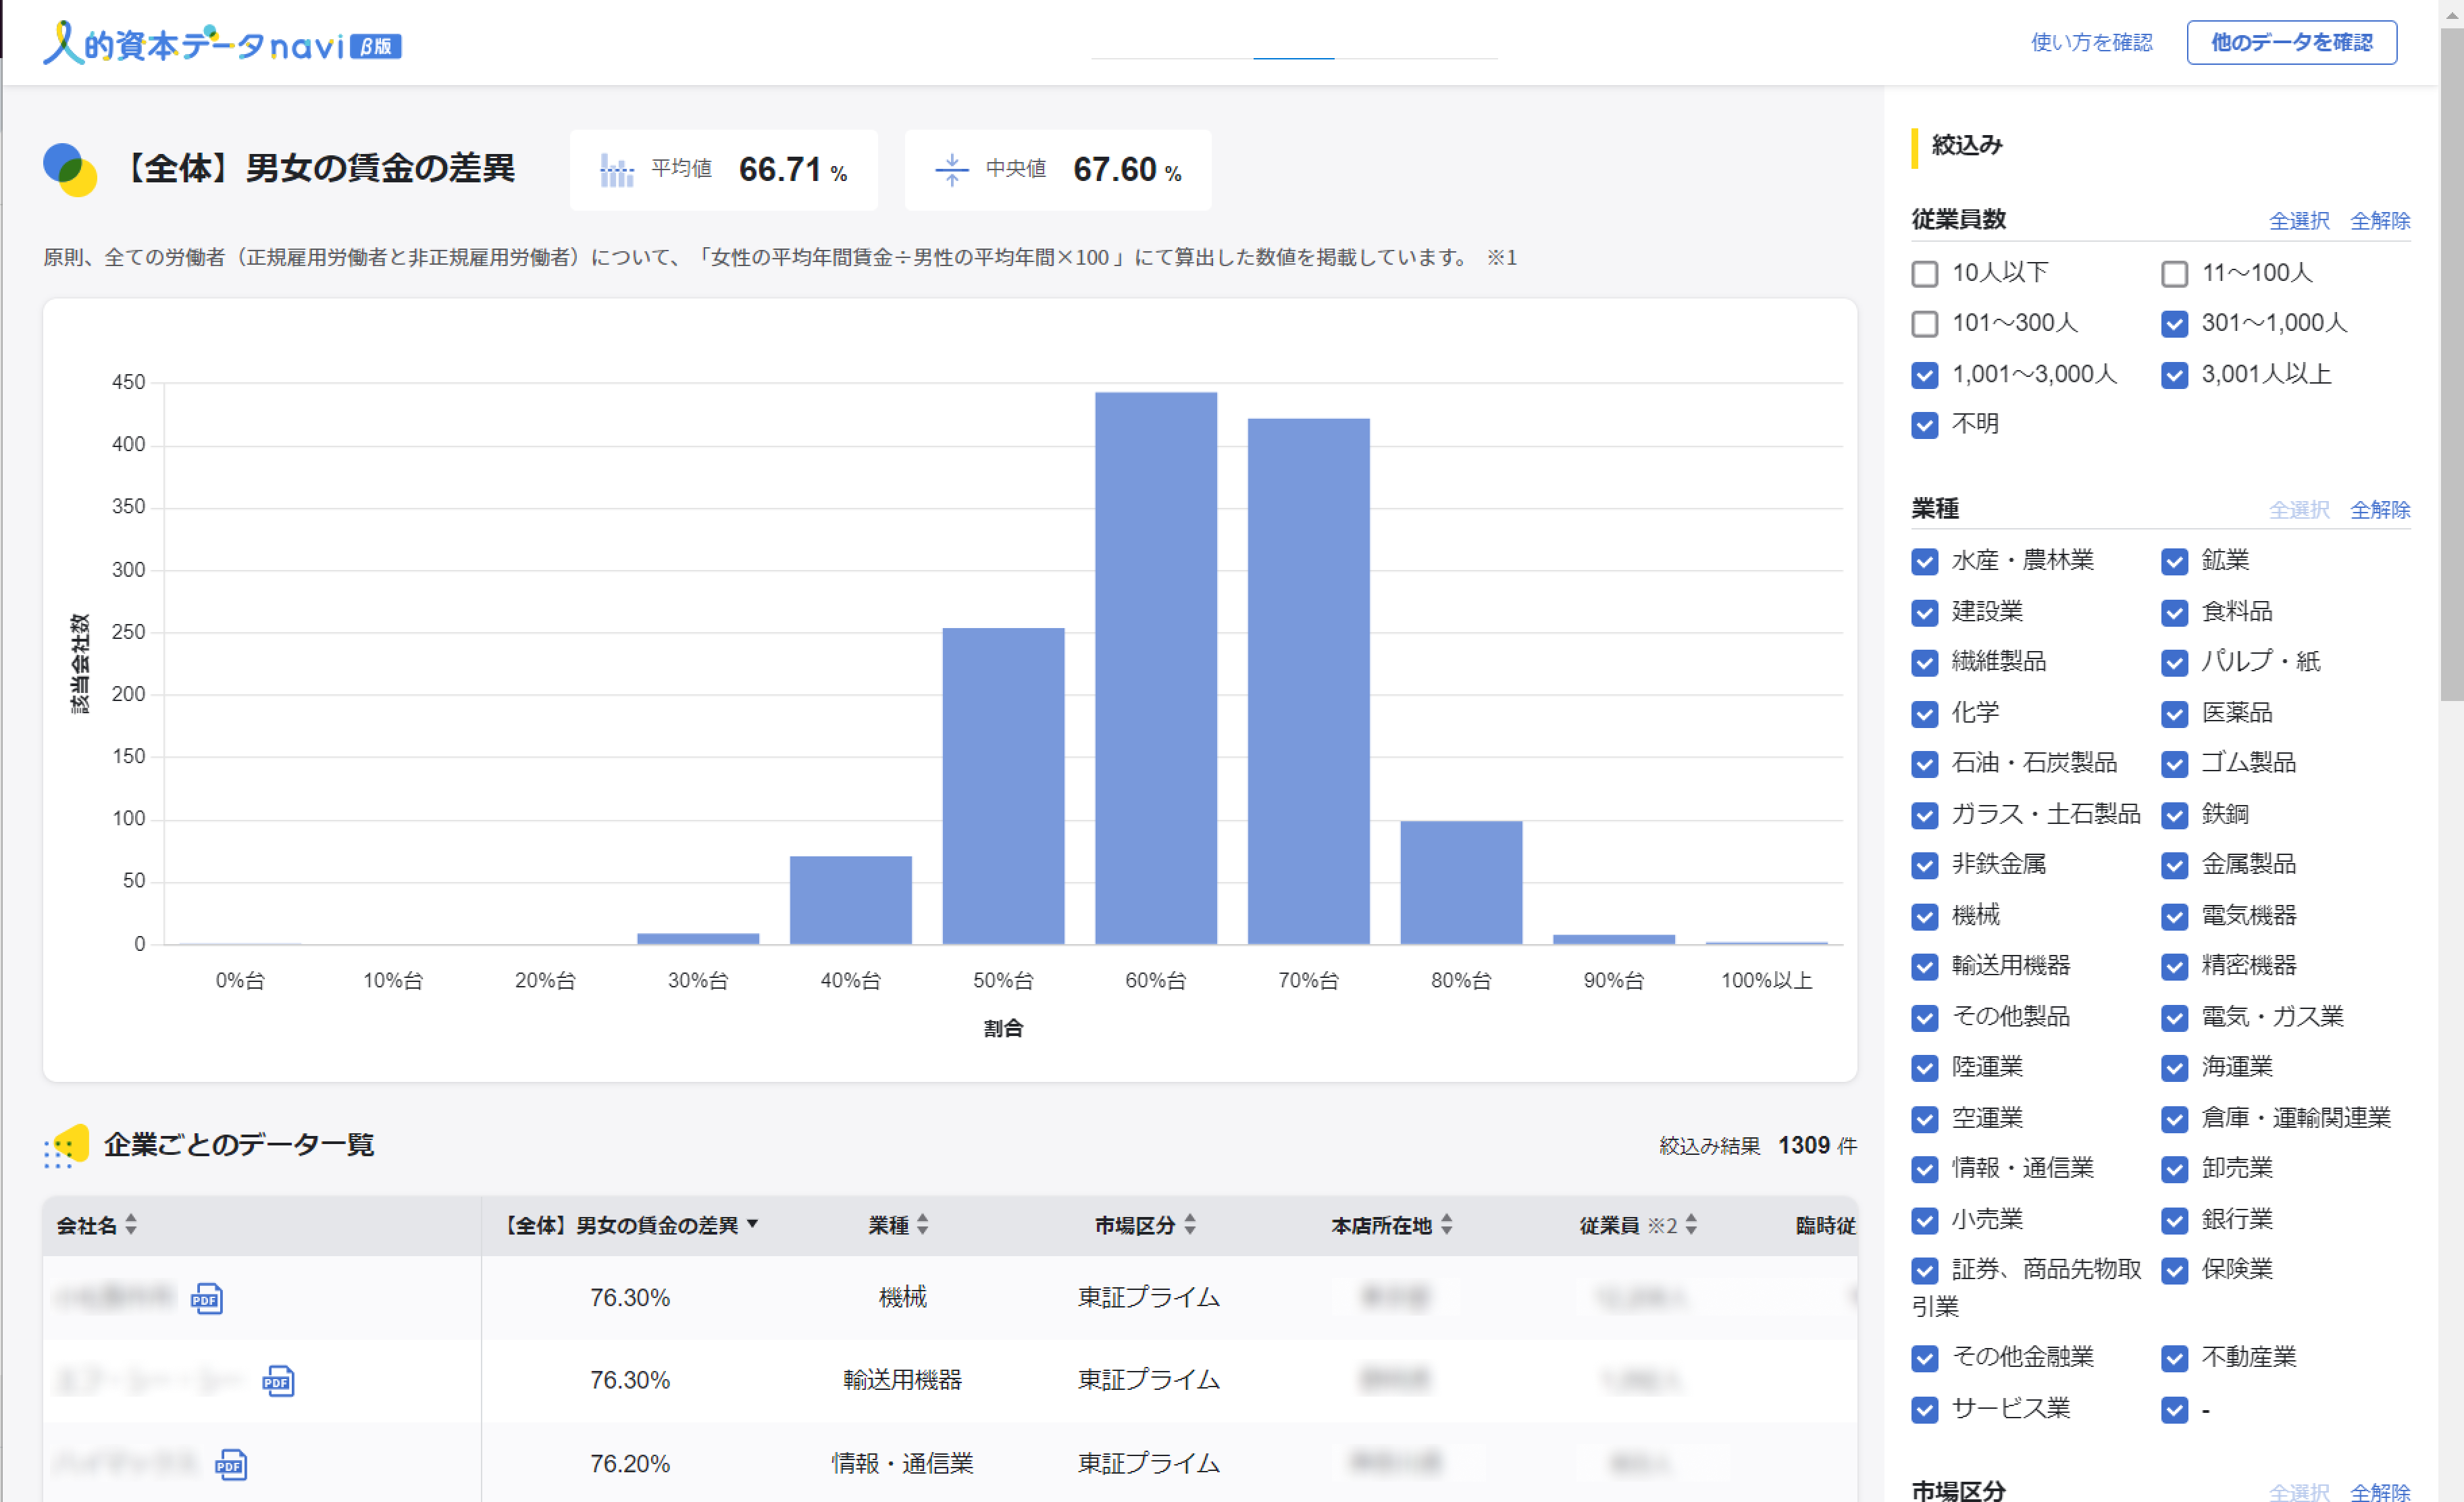Screen dimensions: 2464x1502
Task: Open PDF icon in third table row
Action: click(x=231, y=1465)
